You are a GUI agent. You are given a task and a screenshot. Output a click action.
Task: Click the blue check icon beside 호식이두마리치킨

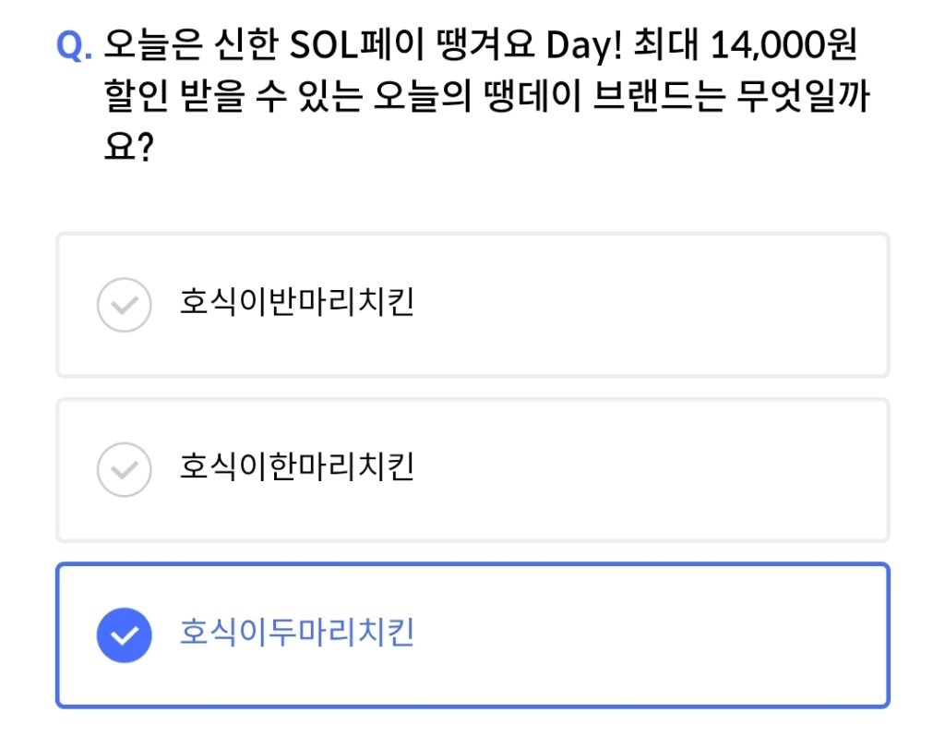click(124, 635)
